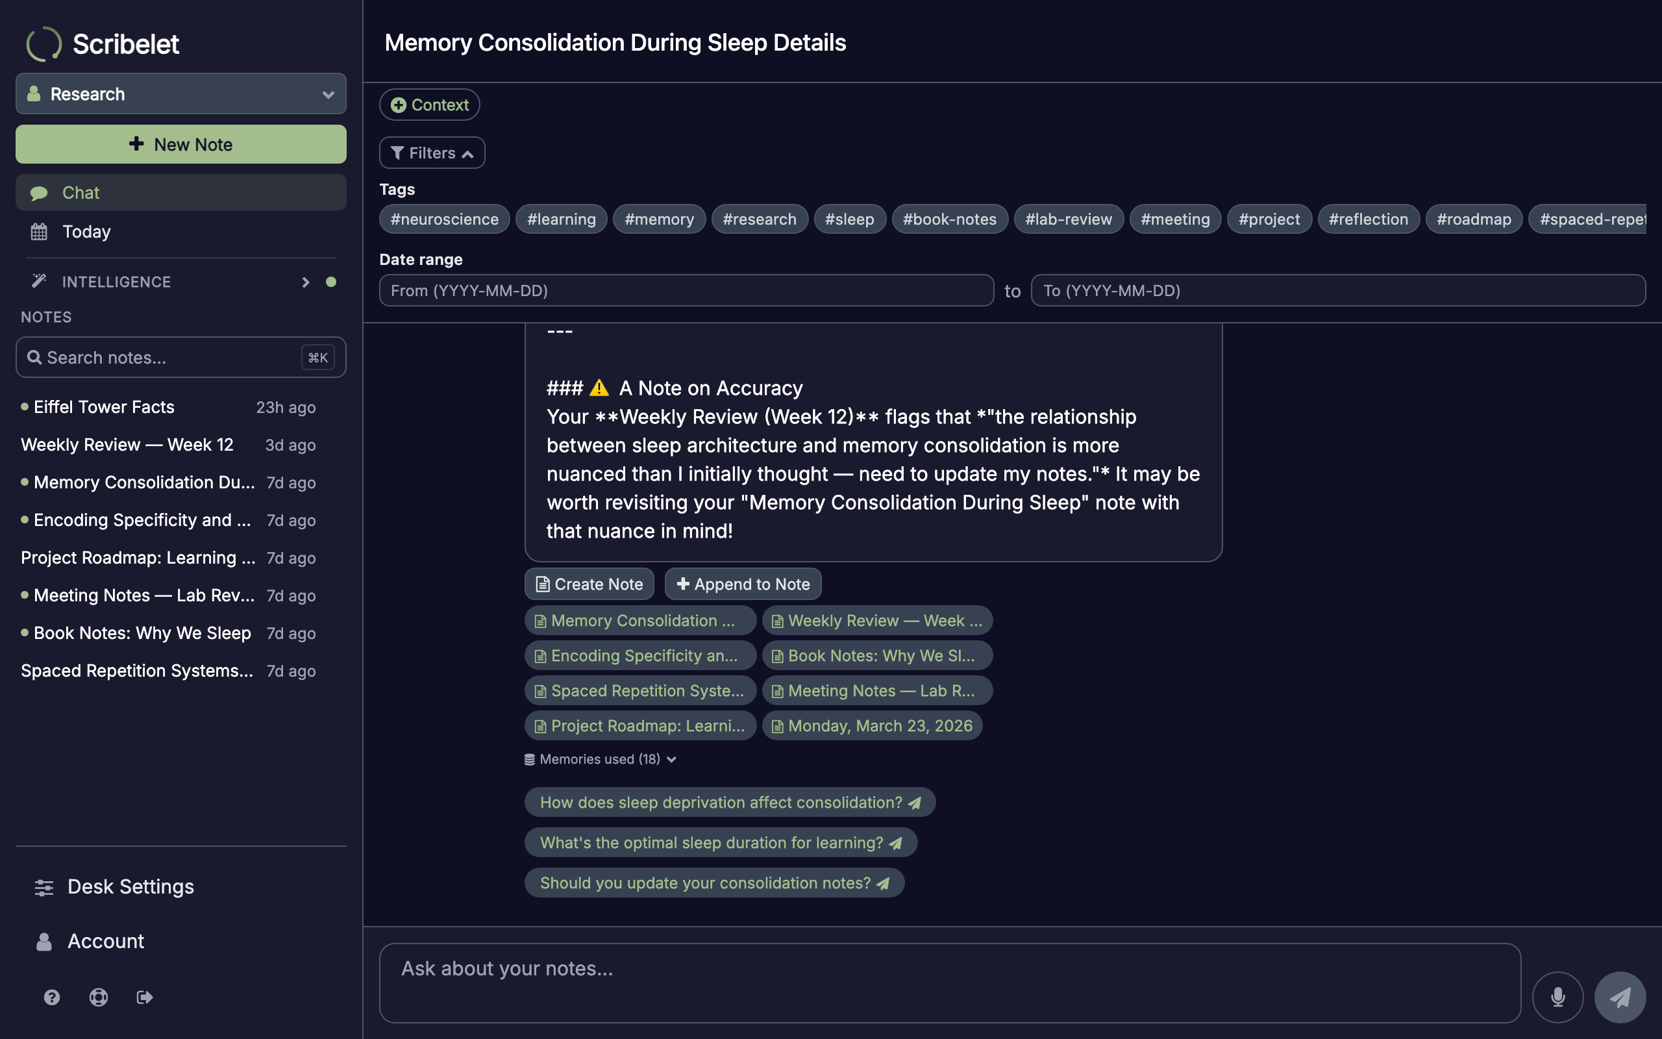The height and width of the screenshot is (1039, 1662).
Task: Click the logout arrow icon
Action: click(144, 997)
